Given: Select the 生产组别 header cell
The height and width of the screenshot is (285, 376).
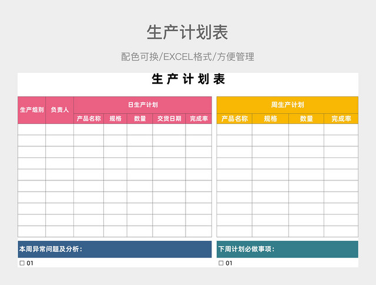Looking at the screenshot, I should 32,110.
